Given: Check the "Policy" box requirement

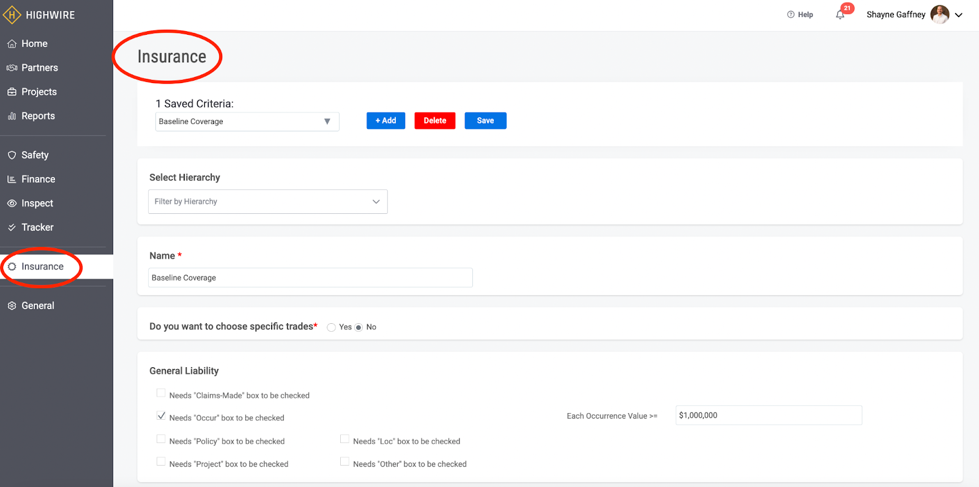Looking at the screenshot, I should click(x=161, y=439).
